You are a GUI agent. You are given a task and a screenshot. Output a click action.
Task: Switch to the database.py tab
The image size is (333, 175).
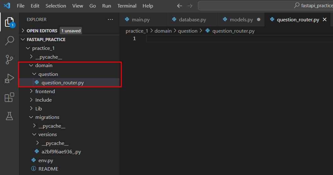click(x=192, y=19)
